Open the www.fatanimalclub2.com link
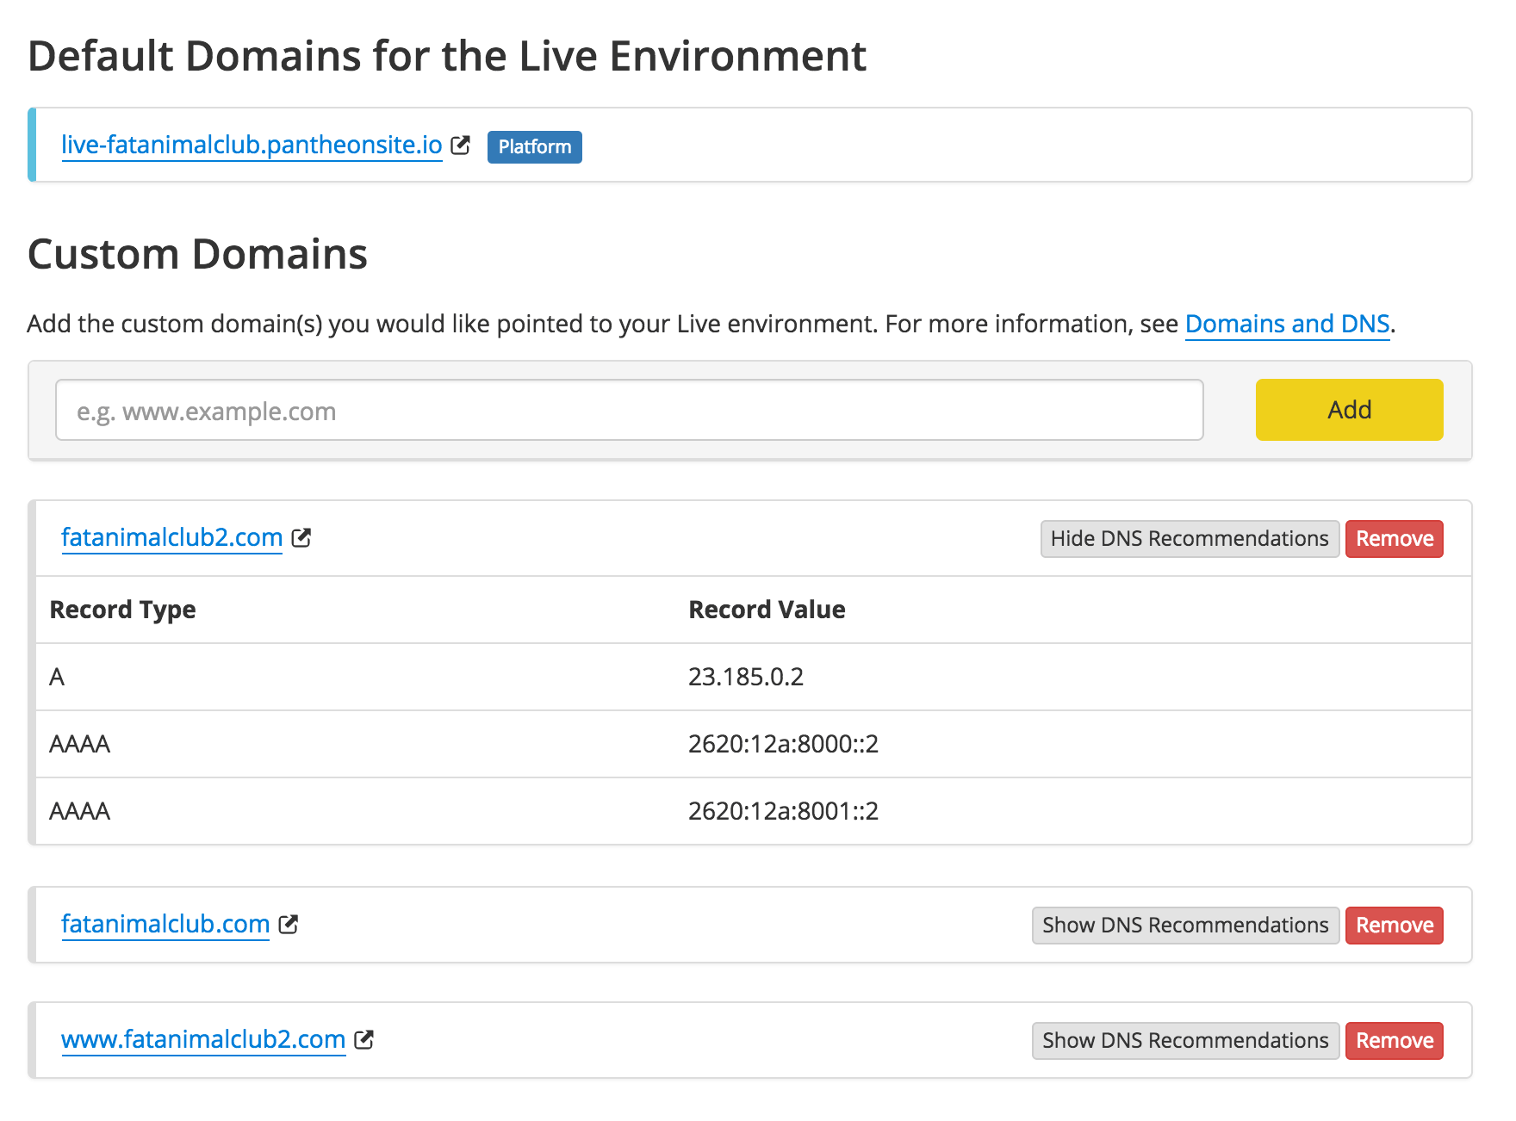Viewport: 1516px width, 1121px height. (203, 1039)
